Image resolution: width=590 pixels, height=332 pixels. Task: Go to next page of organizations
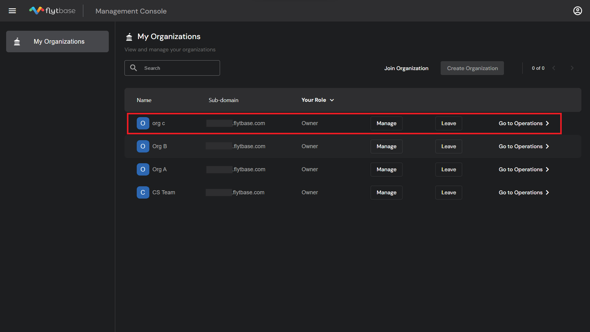(572, 68)
